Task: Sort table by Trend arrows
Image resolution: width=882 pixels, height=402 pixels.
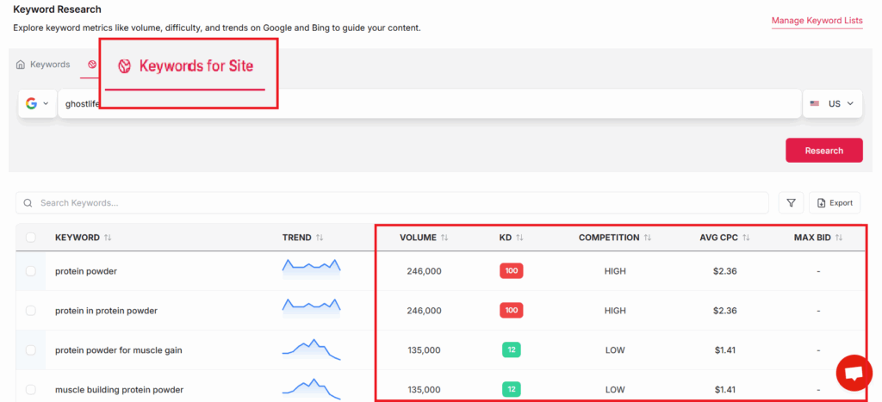Action: tap(320, 238)
